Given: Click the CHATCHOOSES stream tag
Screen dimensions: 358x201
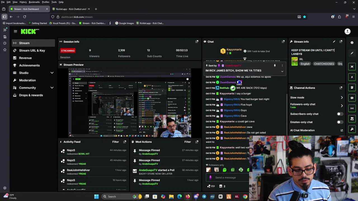Looking at the screenshot, I should click(324, 64).
